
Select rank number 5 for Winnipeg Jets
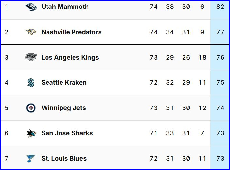click(7, 108)
